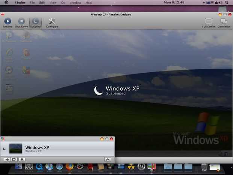Click the center Suspended moon overlay
Screen dimensions: 233x175
[x=98, y=90]
